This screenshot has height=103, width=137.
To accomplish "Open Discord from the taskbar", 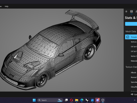I will (x=98, y=100).
